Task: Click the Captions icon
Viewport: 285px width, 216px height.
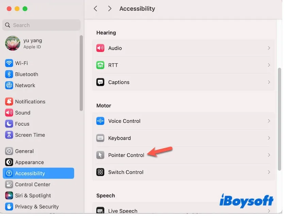Action: click(x=100, y=82)
